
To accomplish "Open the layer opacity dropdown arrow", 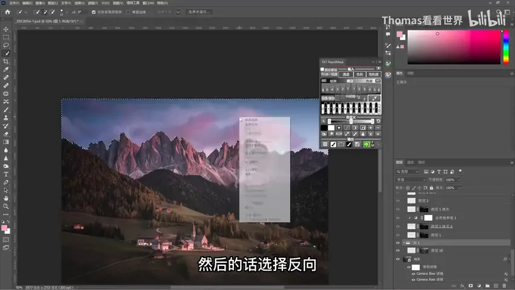I will pos(459,179).
